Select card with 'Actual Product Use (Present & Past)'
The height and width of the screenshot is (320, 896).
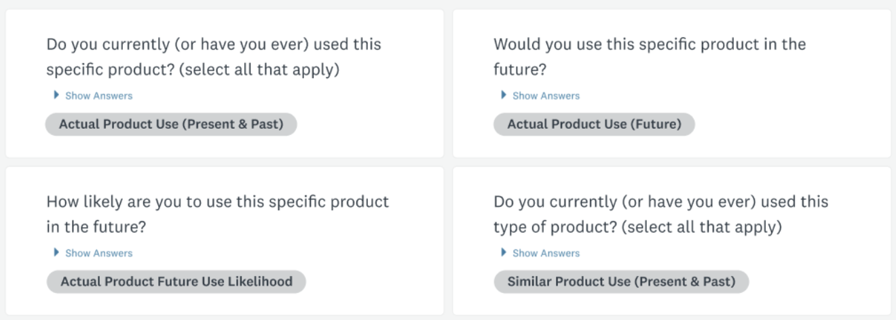point(225,83)
